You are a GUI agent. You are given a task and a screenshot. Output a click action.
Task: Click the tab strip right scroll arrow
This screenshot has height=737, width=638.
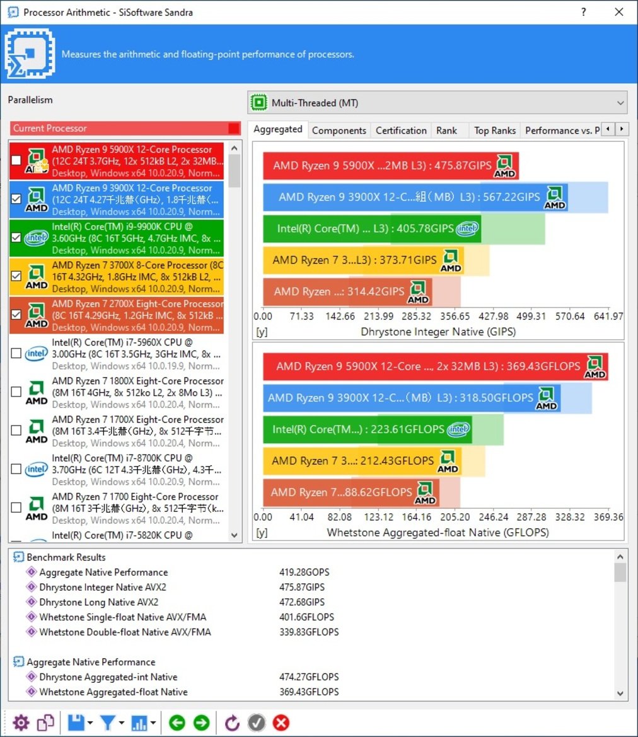coord(622,129)
